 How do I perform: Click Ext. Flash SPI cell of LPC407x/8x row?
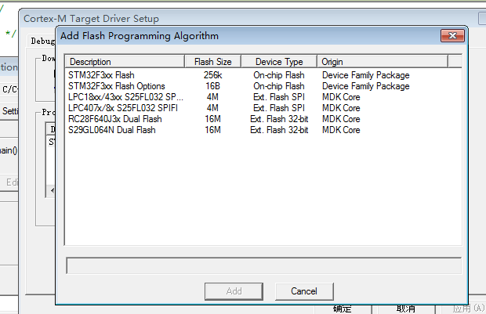[279, 108]
